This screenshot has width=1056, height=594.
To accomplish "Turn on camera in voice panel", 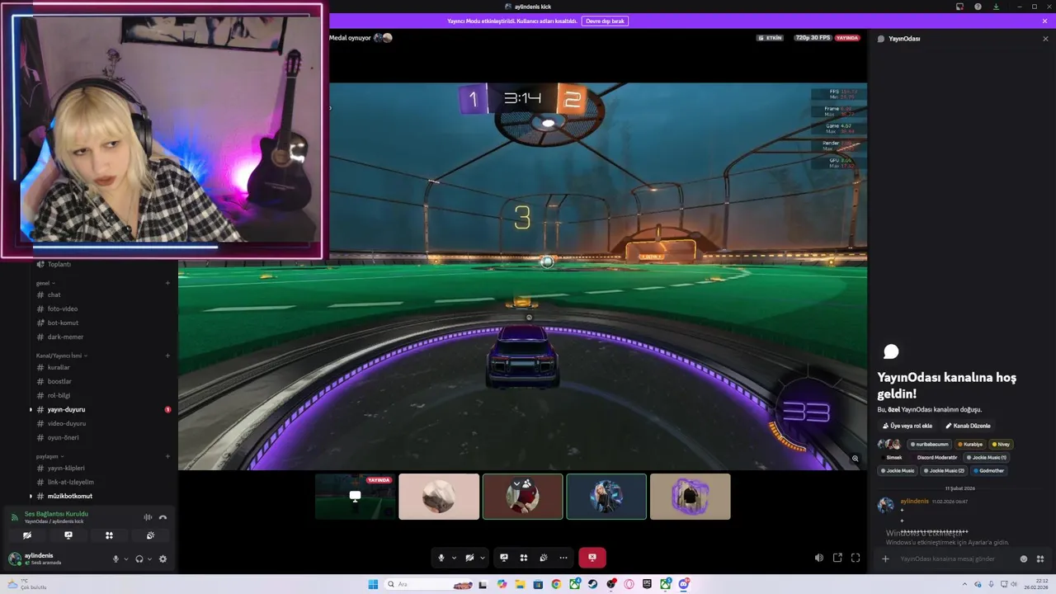I will (27, 535).
